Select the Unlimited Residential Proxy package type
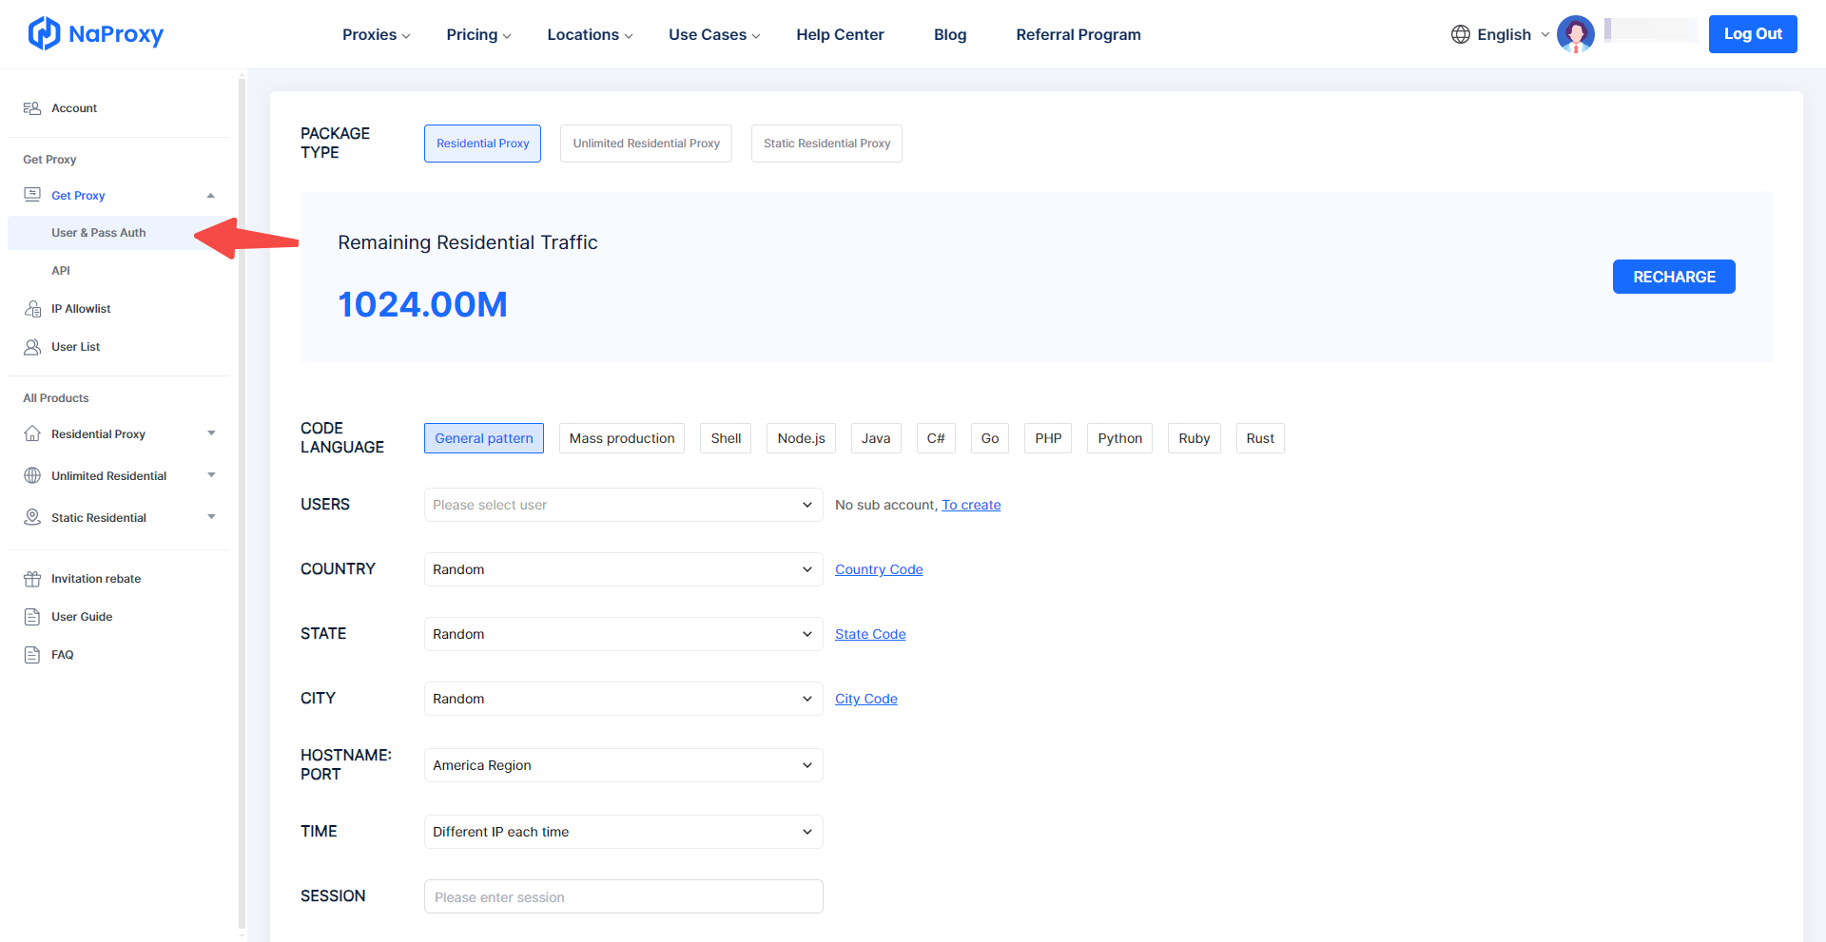Image resolution: width=1826 pixels, height=942 pixels. [646, 144]
